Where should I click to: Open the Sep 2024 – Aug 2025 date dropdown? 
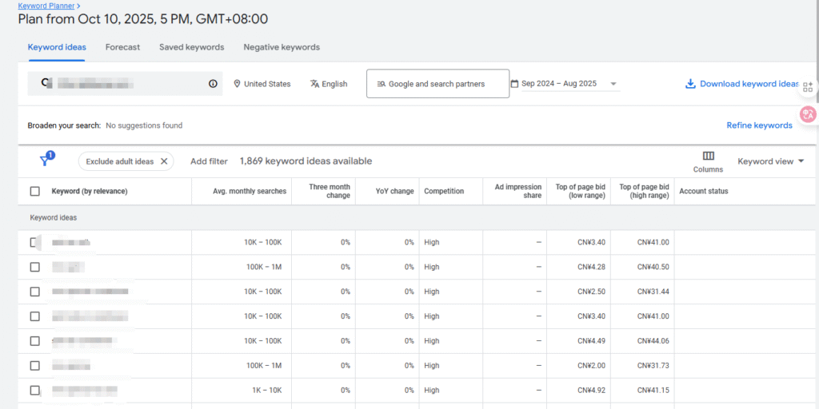coord(613,84)
